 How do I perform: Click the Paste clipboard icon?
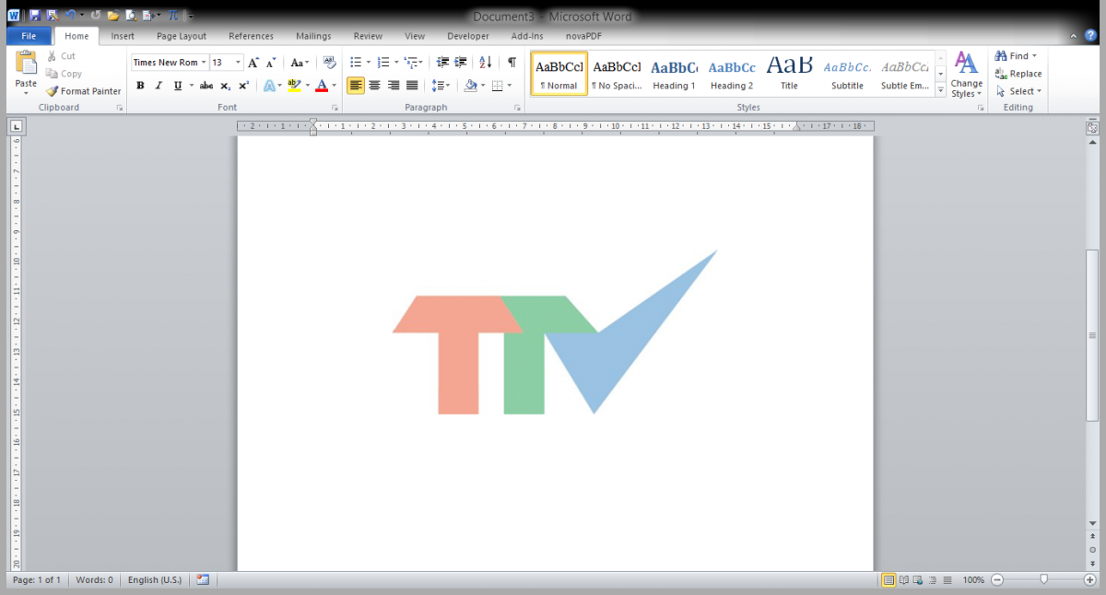coord(26,64)
